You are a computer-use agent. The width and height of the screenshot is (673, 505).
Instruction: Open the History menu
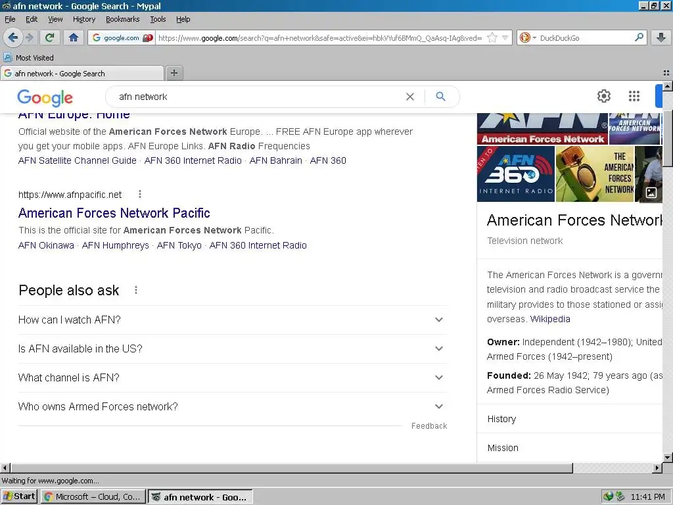tap(83, 19)
